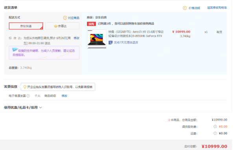Click the 总重量 3.740kg text
This screenshot has height=150, width=236.
tap(20, 68)
